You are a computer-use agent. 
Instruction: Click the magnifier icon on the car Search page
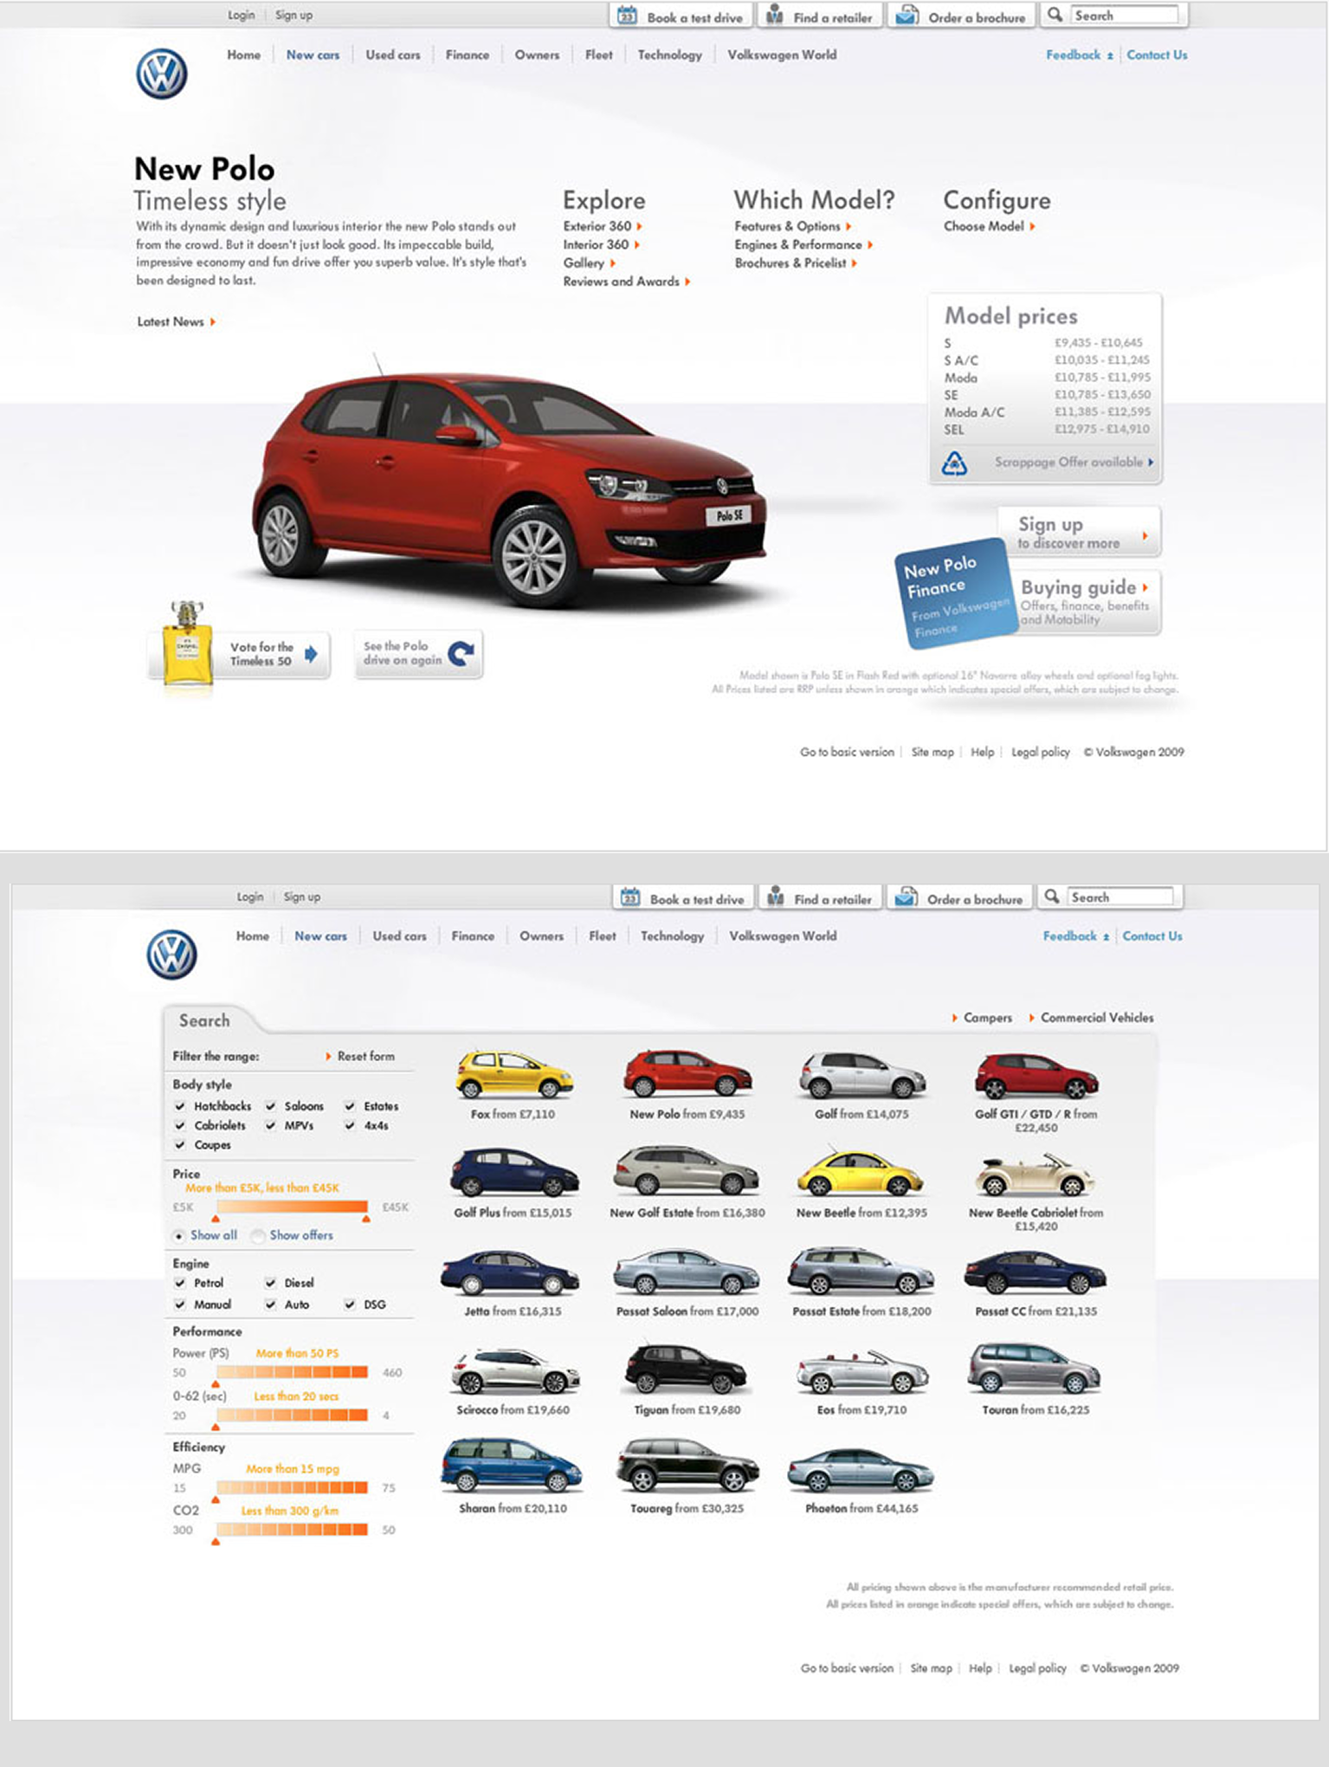tap(1052, 896)
